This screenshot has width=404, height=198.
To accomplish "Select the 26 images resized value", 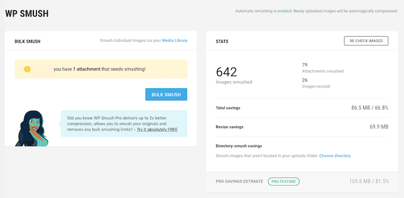I will [x=305, y=80].
